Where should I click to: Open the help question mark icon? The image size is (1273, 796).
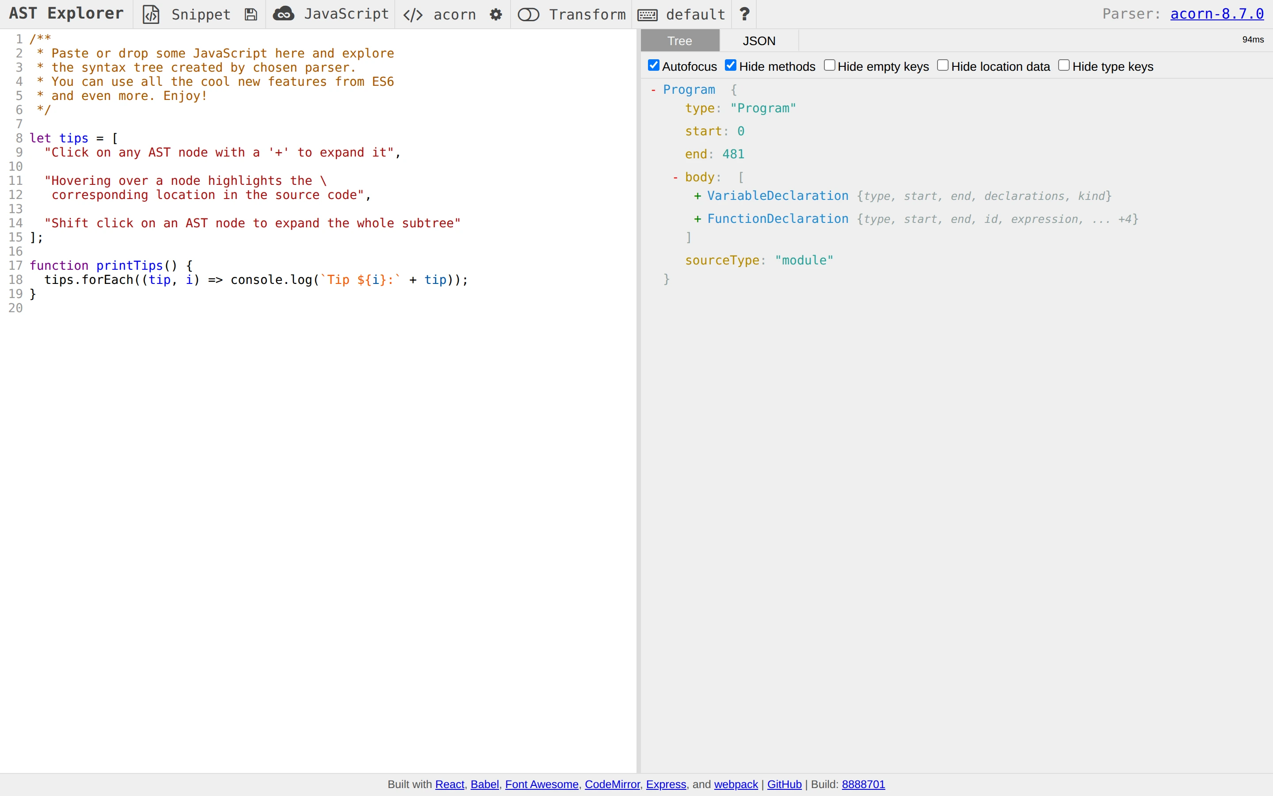744,14
